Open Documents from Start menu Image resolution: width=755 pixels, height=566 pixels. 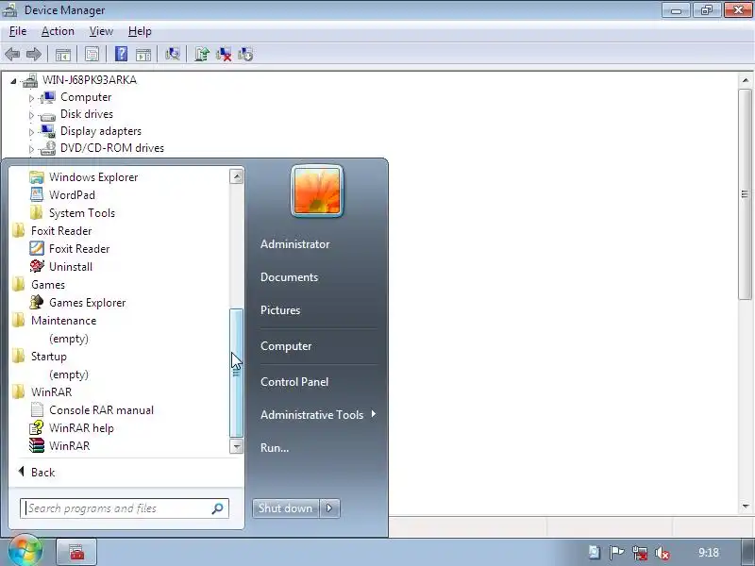click(289, 277)
